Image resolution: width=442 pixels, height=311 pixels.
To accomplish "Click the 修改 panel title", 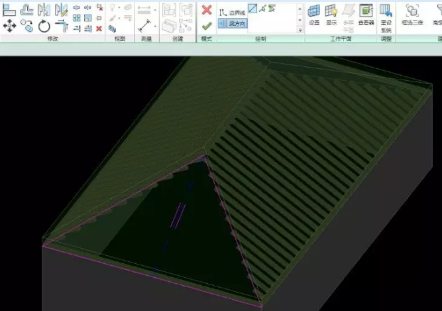I will (53, 38).
